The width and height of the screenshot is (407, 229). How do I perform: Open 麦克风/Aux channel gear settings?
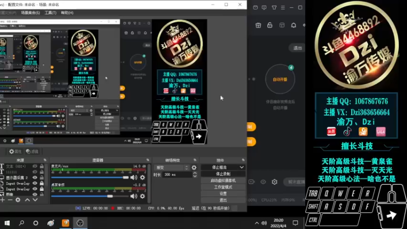coord(142,178)
